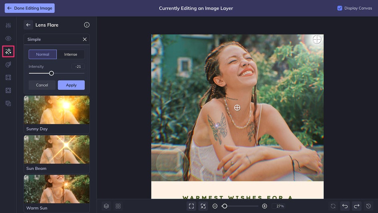Click Done Editing Image button

coord(30,8)
